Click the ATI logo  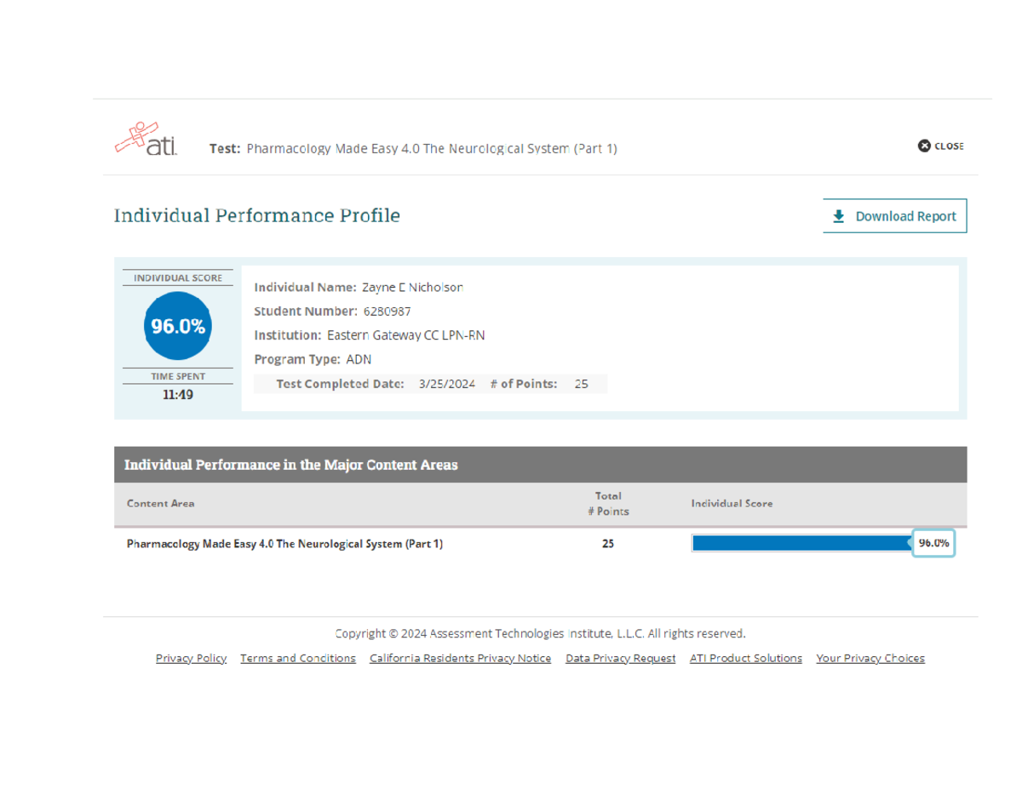[146, 140]
